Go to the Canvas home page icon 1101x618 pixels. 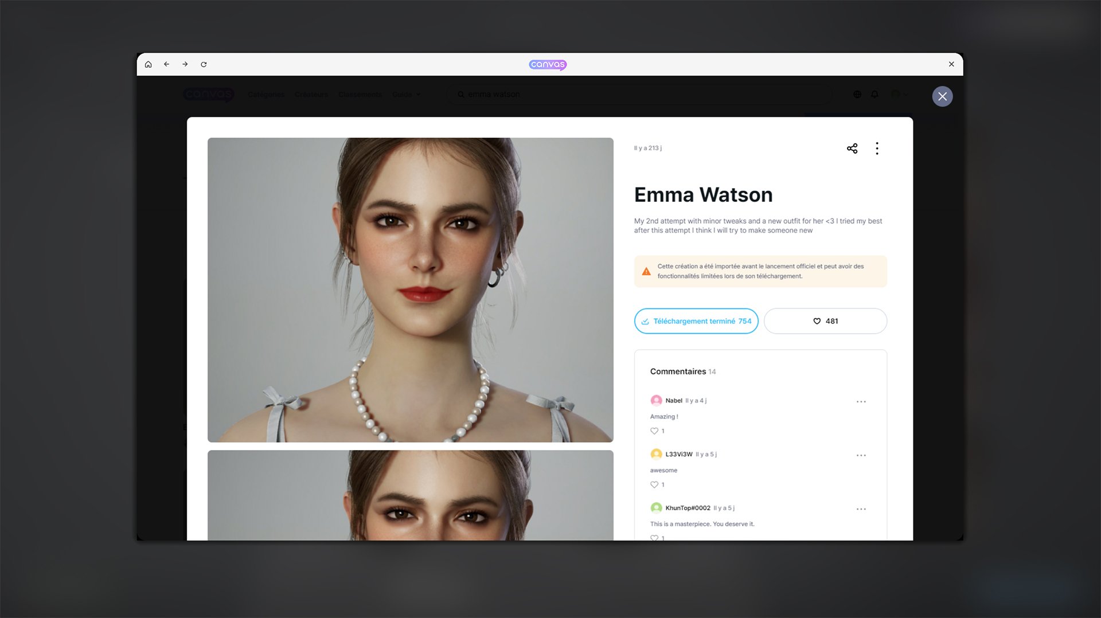point(148,64)
